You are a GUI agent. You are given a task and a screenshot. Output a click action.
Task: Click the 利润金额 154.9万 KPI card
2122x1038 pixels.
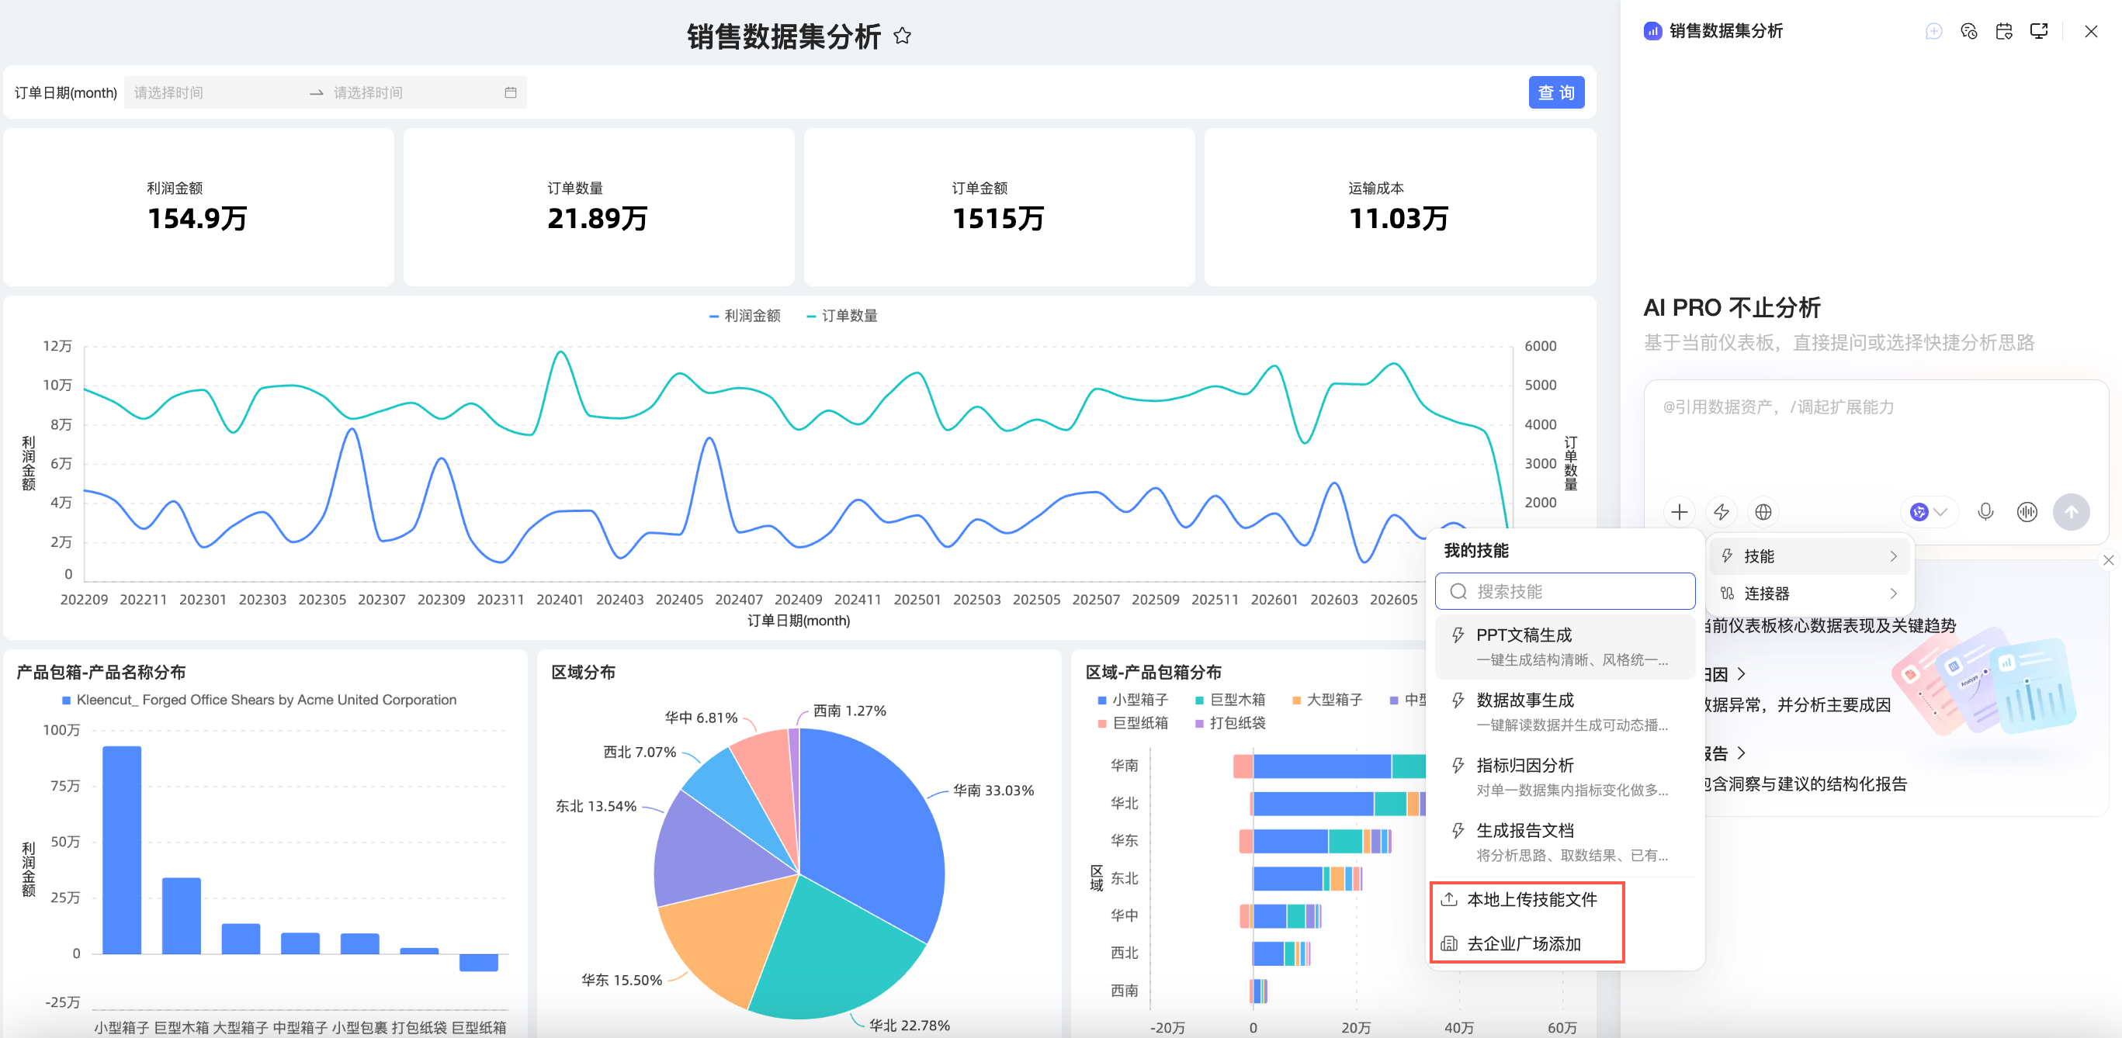(x=199, y=206)
